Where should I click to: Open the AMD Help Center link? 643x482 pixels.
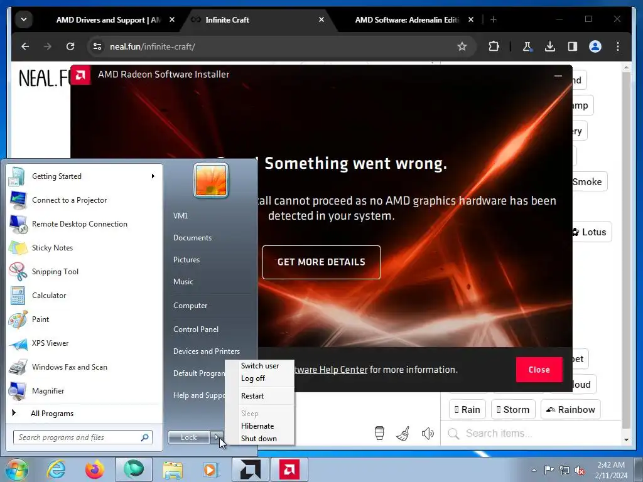tap(330, 370)
